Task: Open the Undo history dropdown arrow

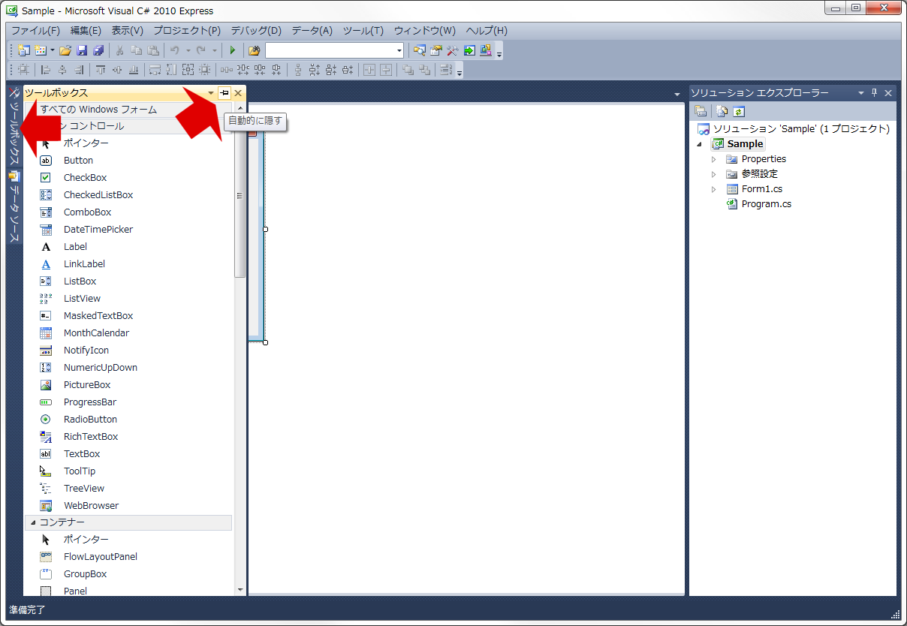Action: pyautogui.click(x=188, y=50)
